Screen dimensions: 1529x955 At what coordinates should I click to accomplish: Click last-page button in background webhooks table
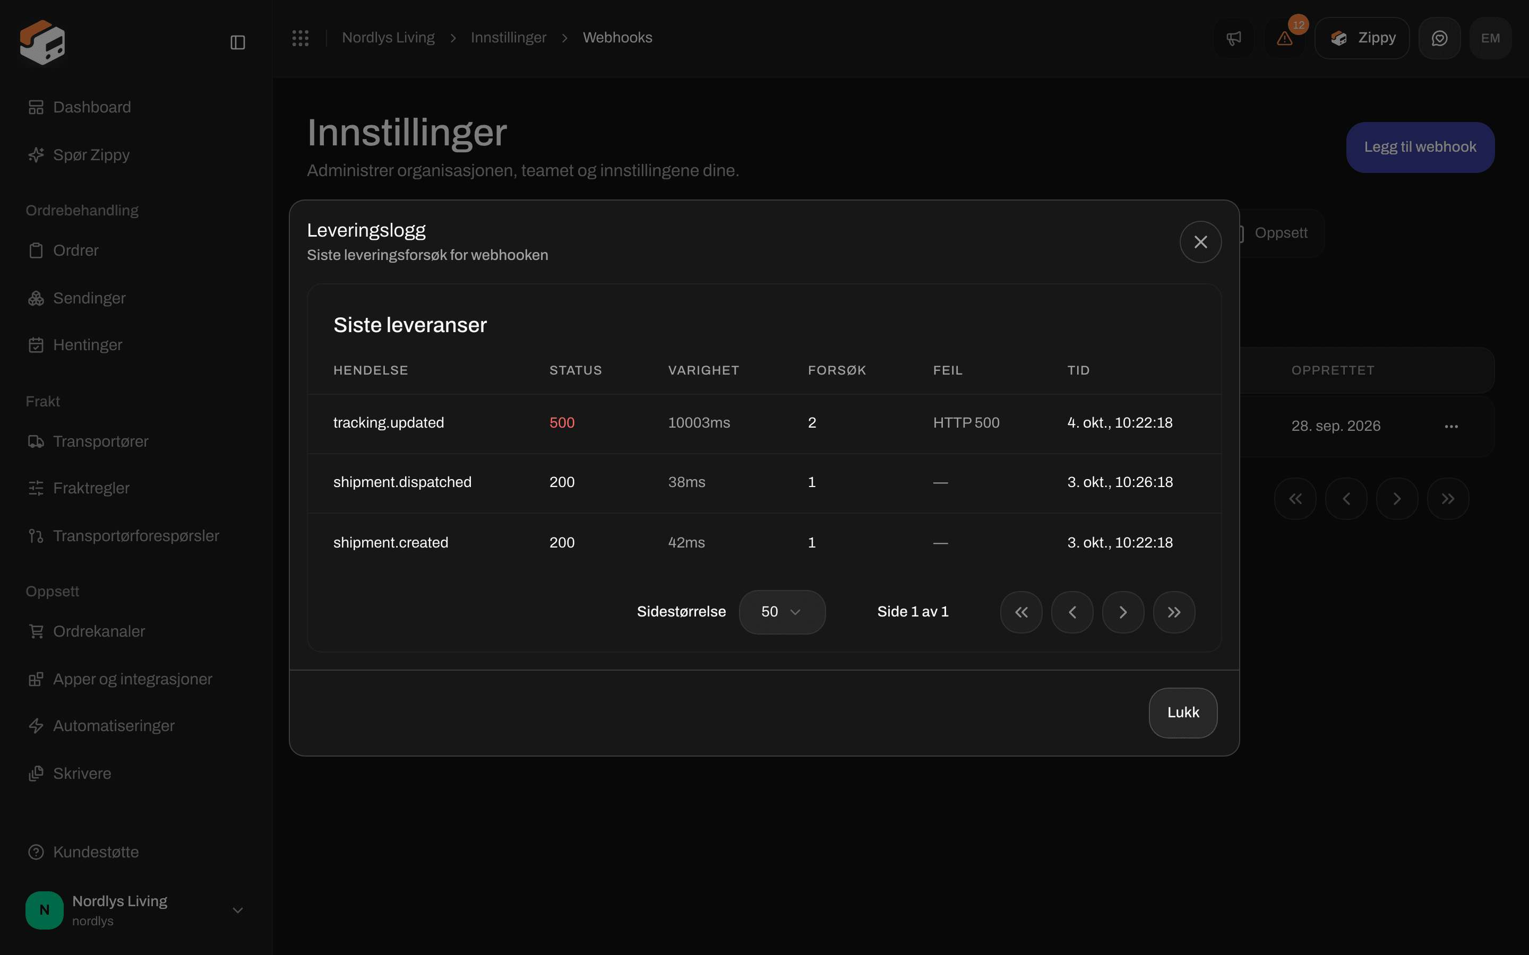click(1448, 499)
